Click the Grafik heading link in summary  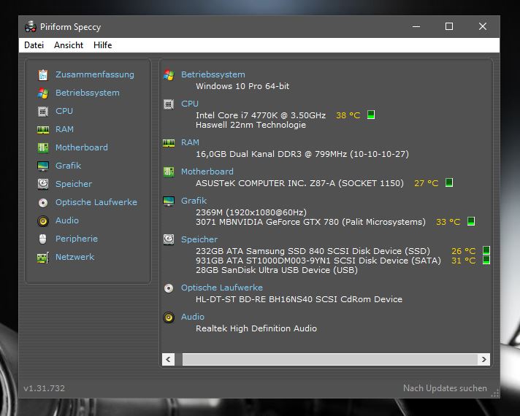[194, 201]
